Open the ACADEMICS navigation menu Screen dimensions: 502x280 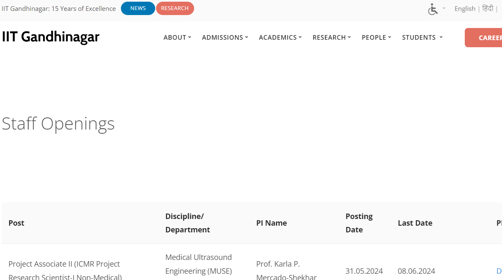280,37
